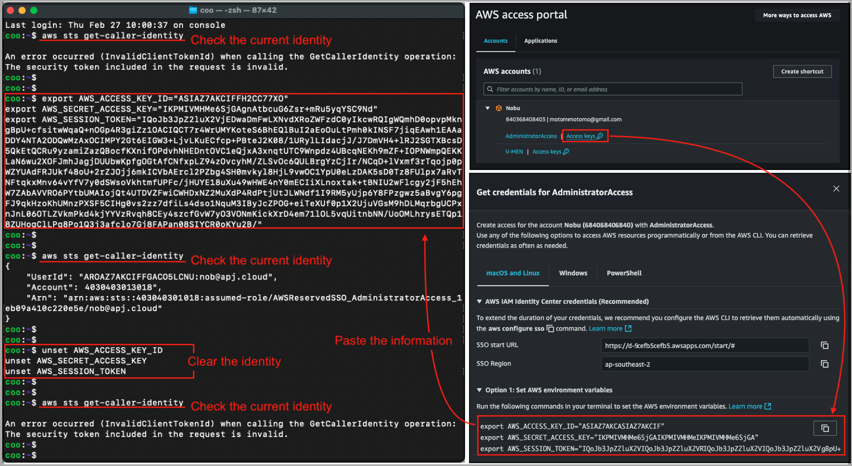Collapse Option 1 Set AWS environment variables

479,390
